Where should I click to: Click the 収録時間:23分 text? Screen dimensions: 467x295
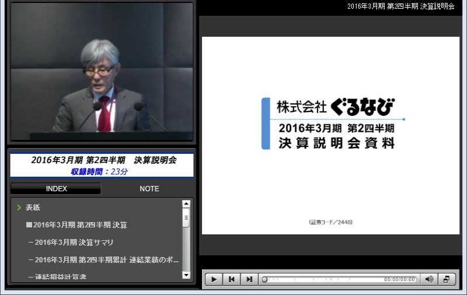[99, 171]
